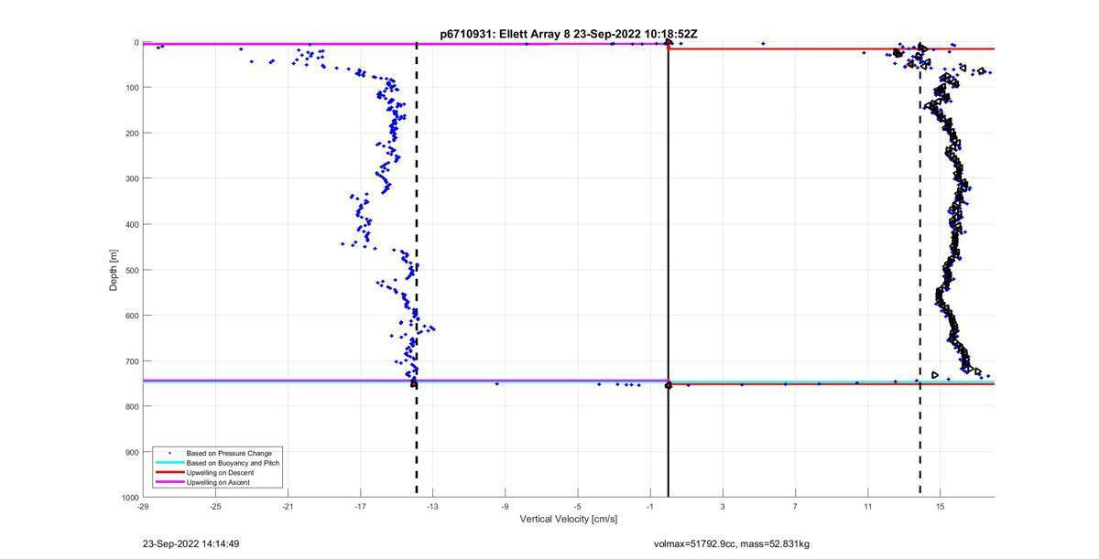Click x-axis tick label '-13'
1099x559 pixels.
[x=432, y=506]
